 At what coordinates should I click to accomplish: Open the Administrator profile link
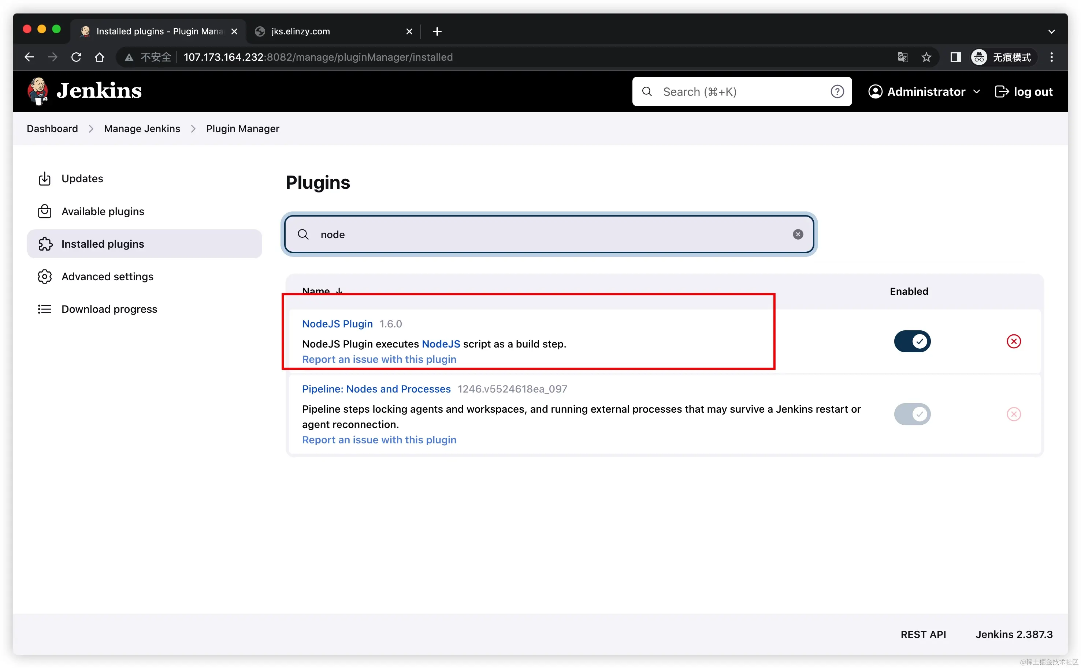(926, 91)
